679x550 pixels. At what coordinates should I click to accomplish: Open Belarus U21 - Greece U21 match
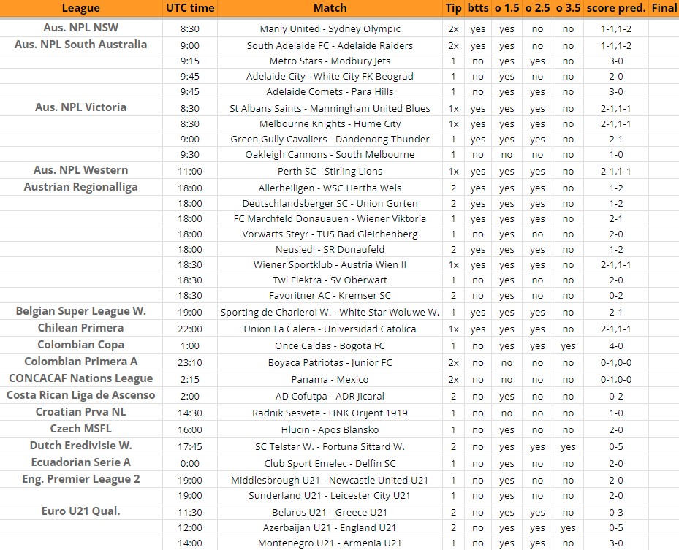[330, 512]
